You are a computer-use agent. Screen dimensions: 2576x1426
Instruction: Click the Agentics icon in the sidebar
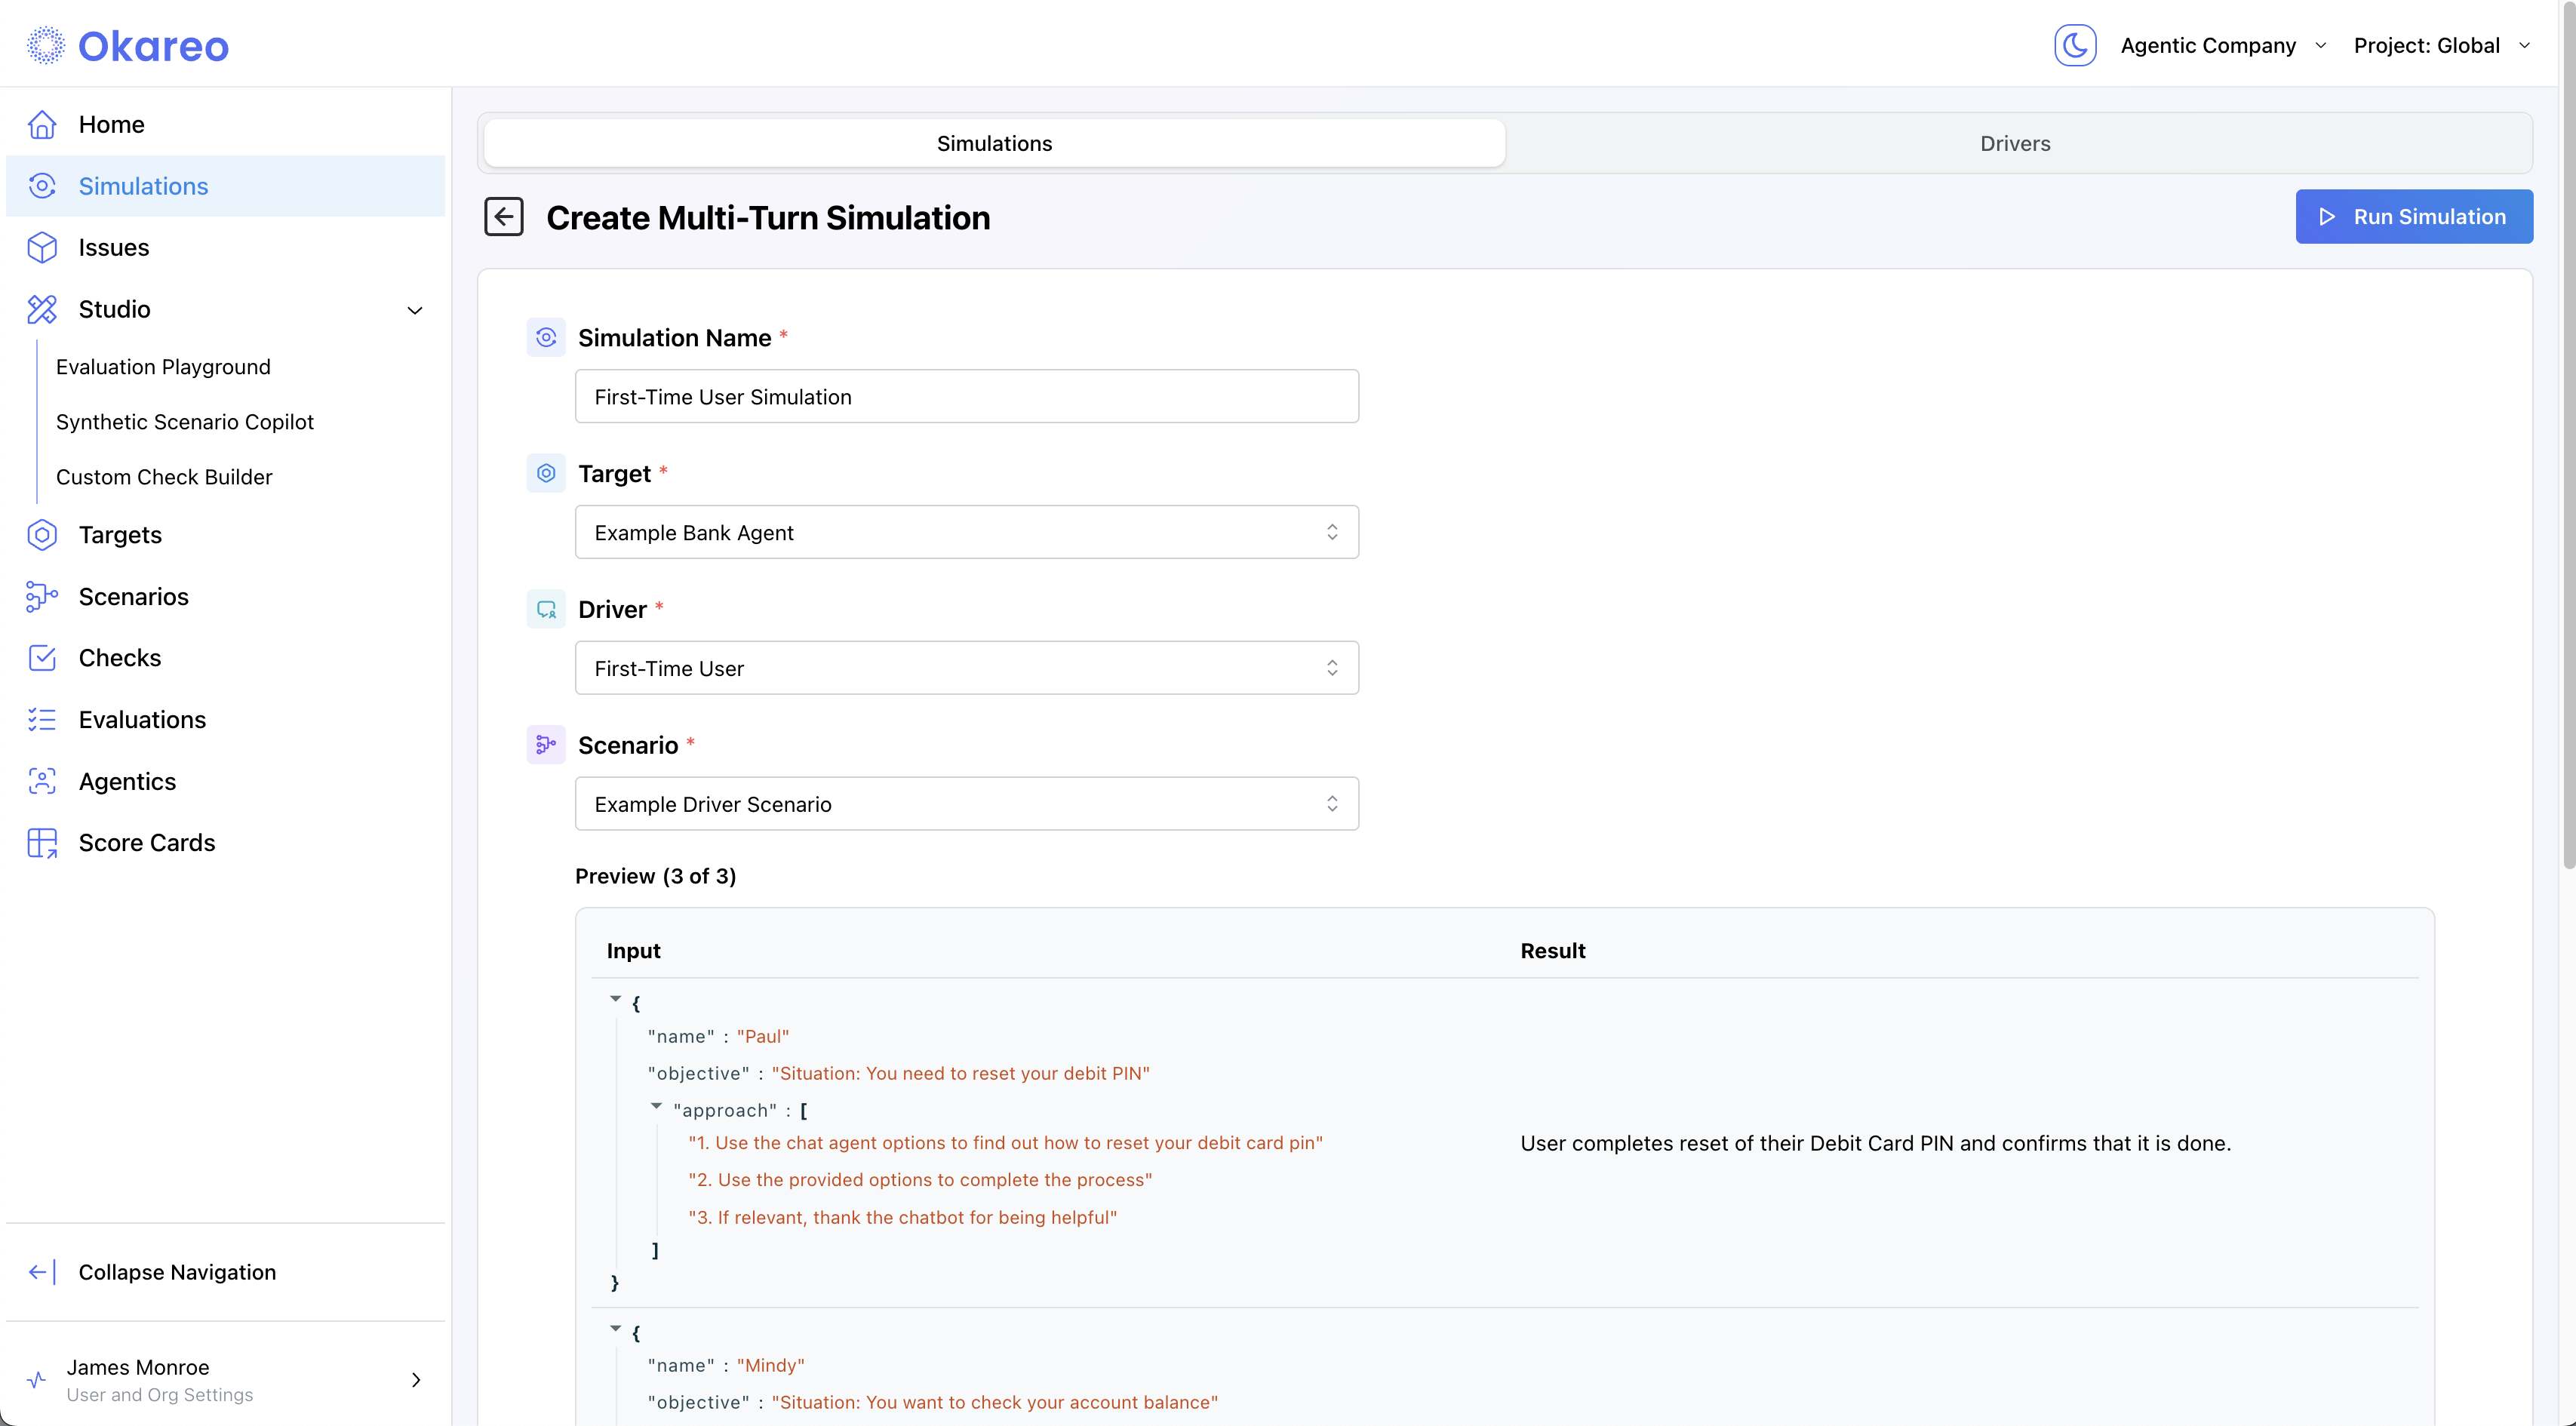pyautogui.click(x=42, y=781)
